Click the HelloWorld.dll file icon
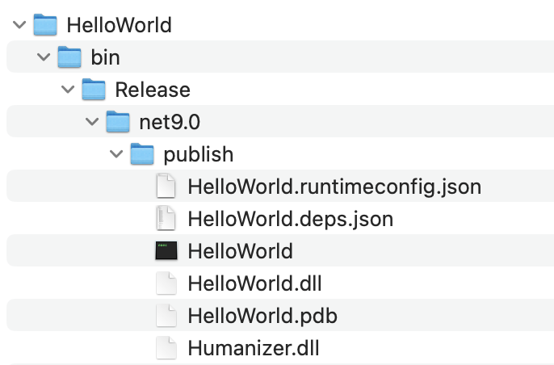The height and width of the screenshot is (365, 554). (166, 283)
